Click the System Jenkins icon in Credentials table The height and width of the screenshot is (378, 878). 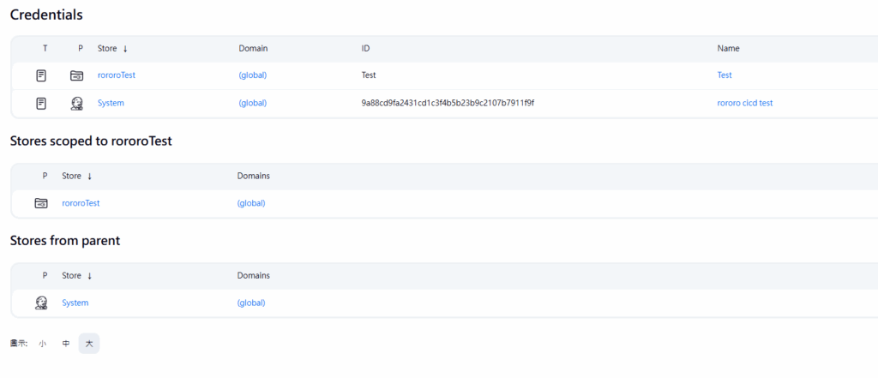pos(77,104)
